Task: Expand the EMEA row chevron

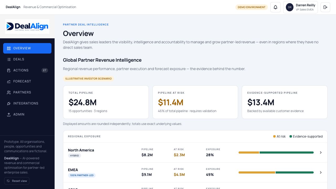Action: (x=321, y=172)
